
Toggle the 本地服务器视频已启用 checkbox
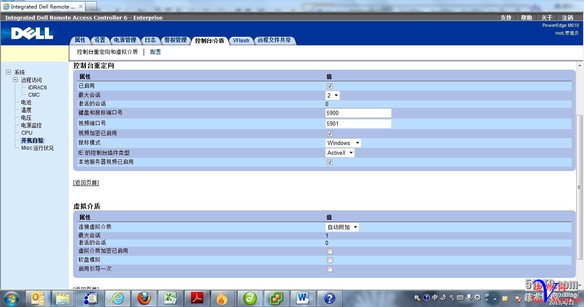[x=330, y=162]
